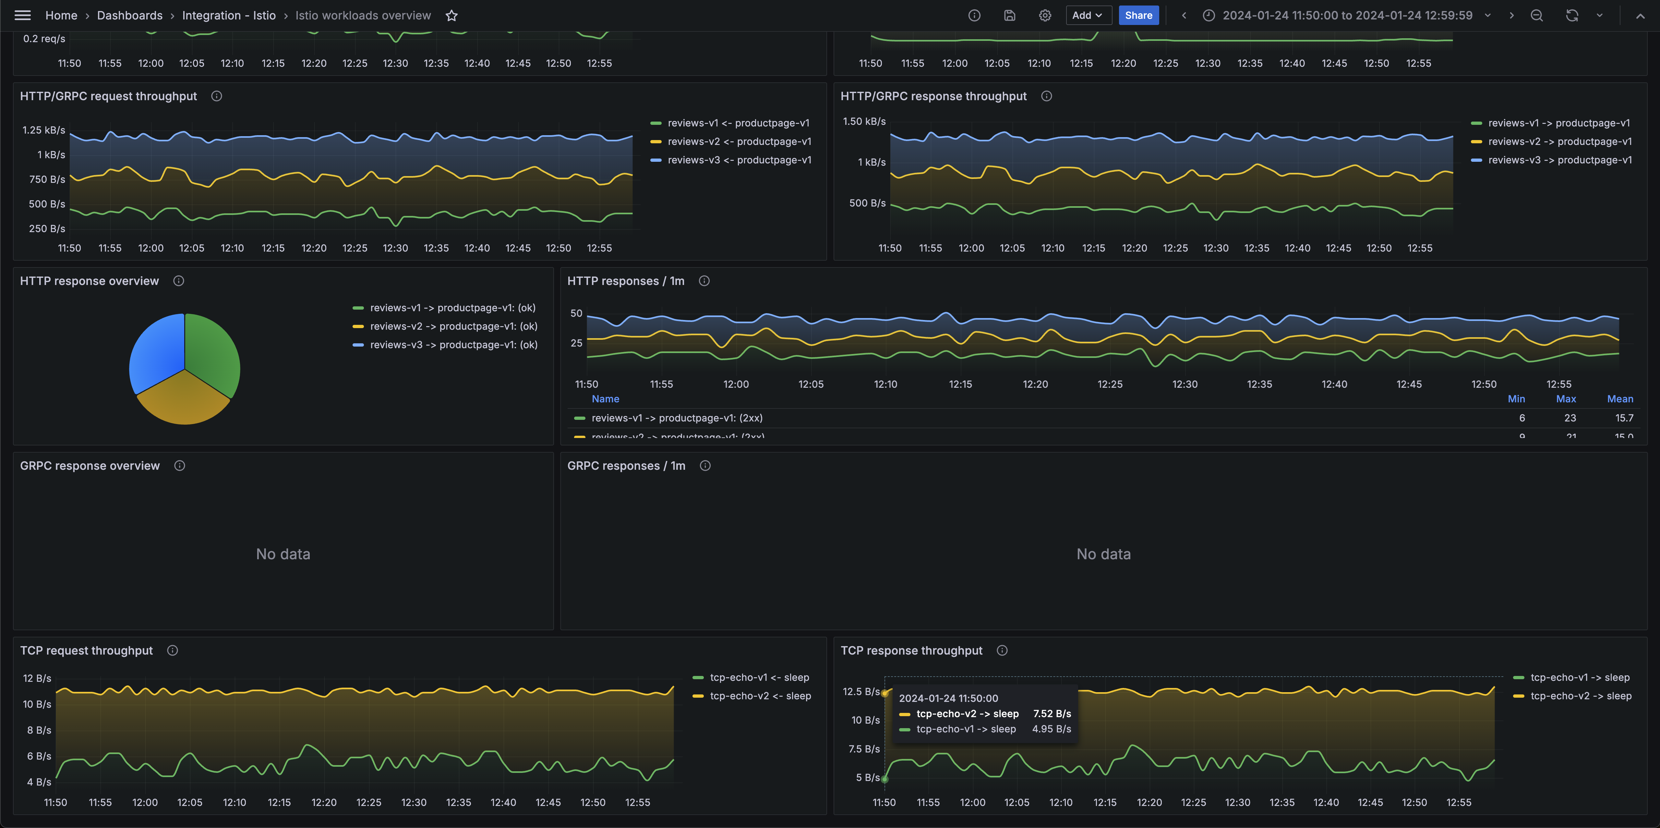The image size is (1660, 828).
Task: Show info for HTTP response overview panel
Action: click(x=179, y=281)
